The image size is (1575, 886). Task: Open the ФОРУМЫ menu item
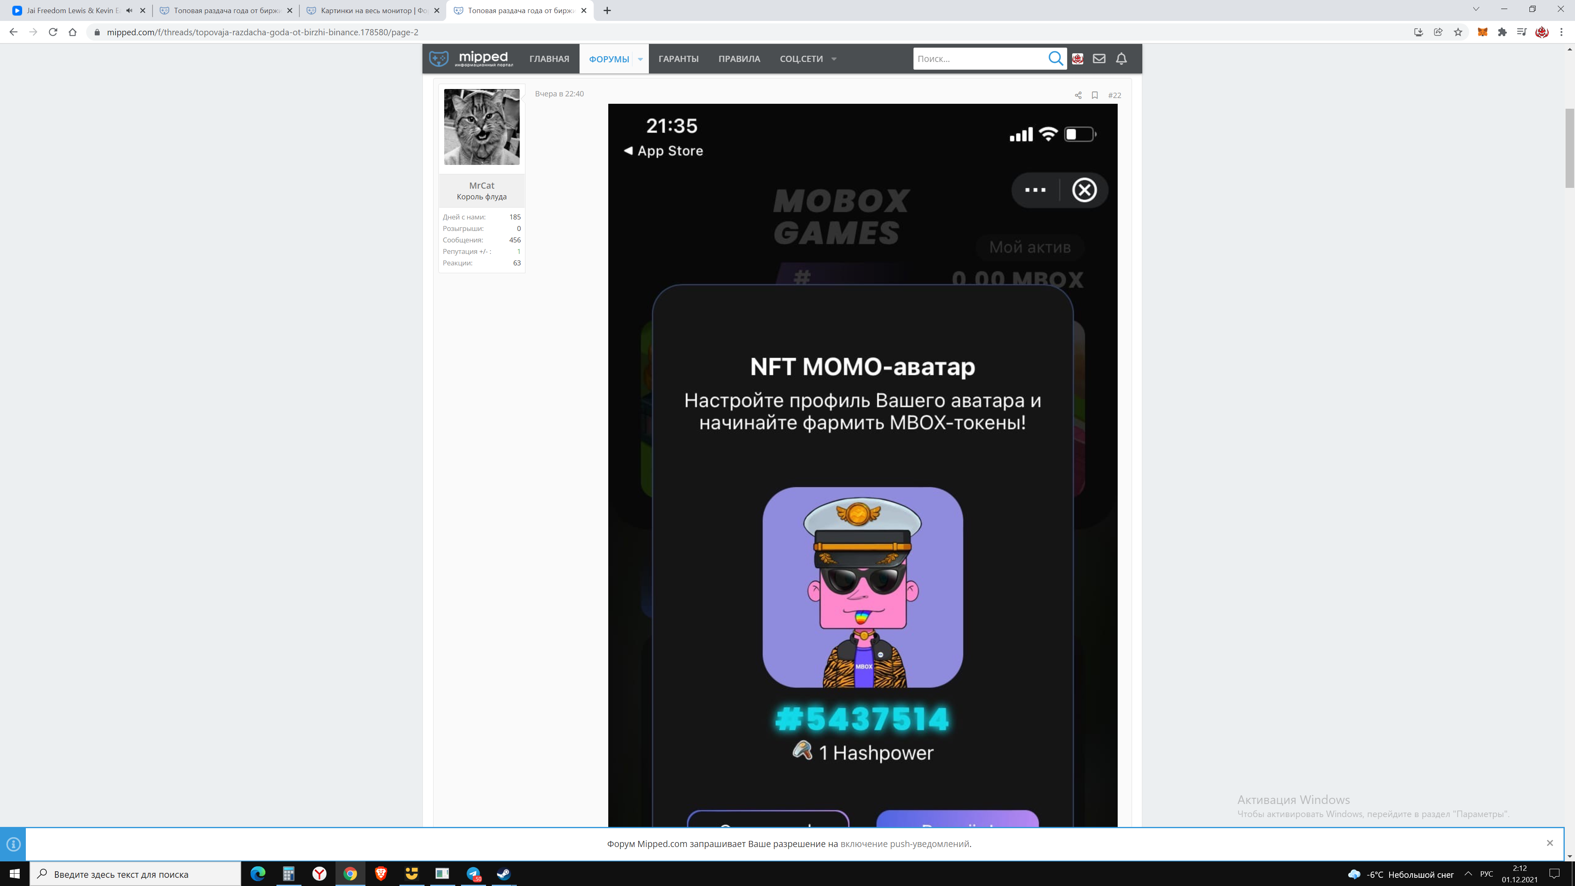pos(609,59)
